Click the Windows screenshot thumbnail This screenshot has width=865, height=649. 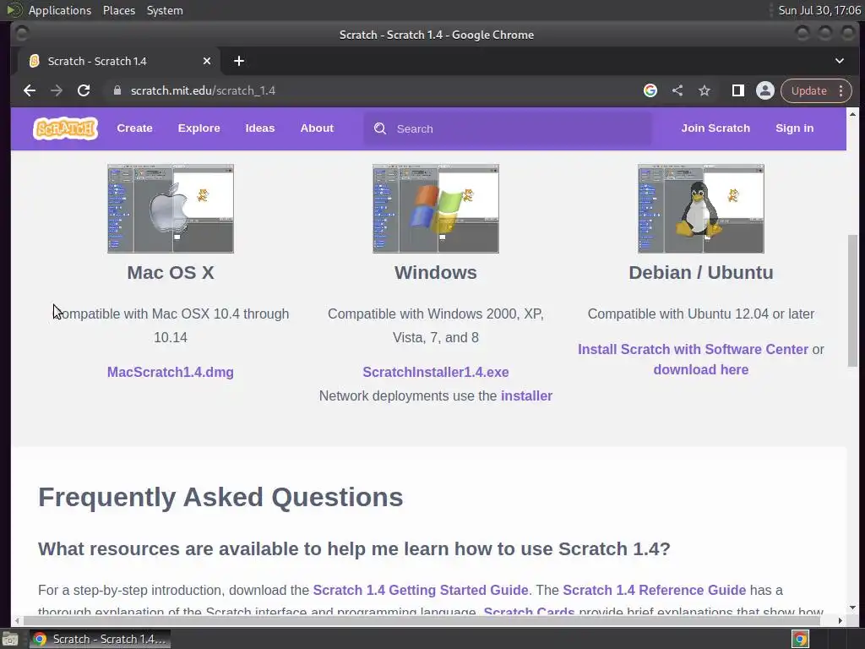click(436, 209)
